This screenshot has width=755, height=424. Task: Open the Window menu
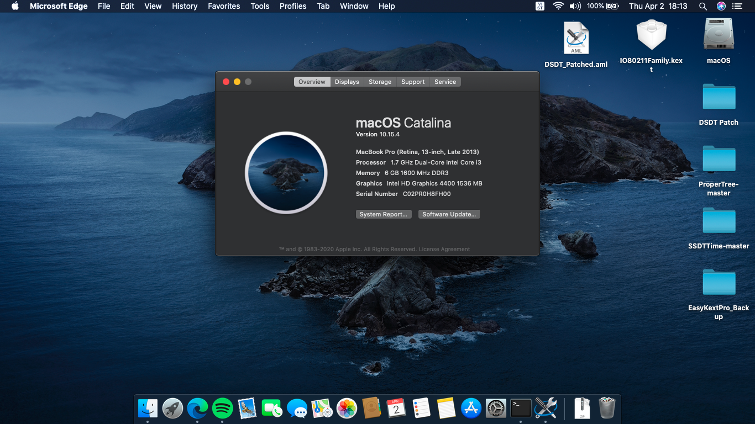click(354, 6)
